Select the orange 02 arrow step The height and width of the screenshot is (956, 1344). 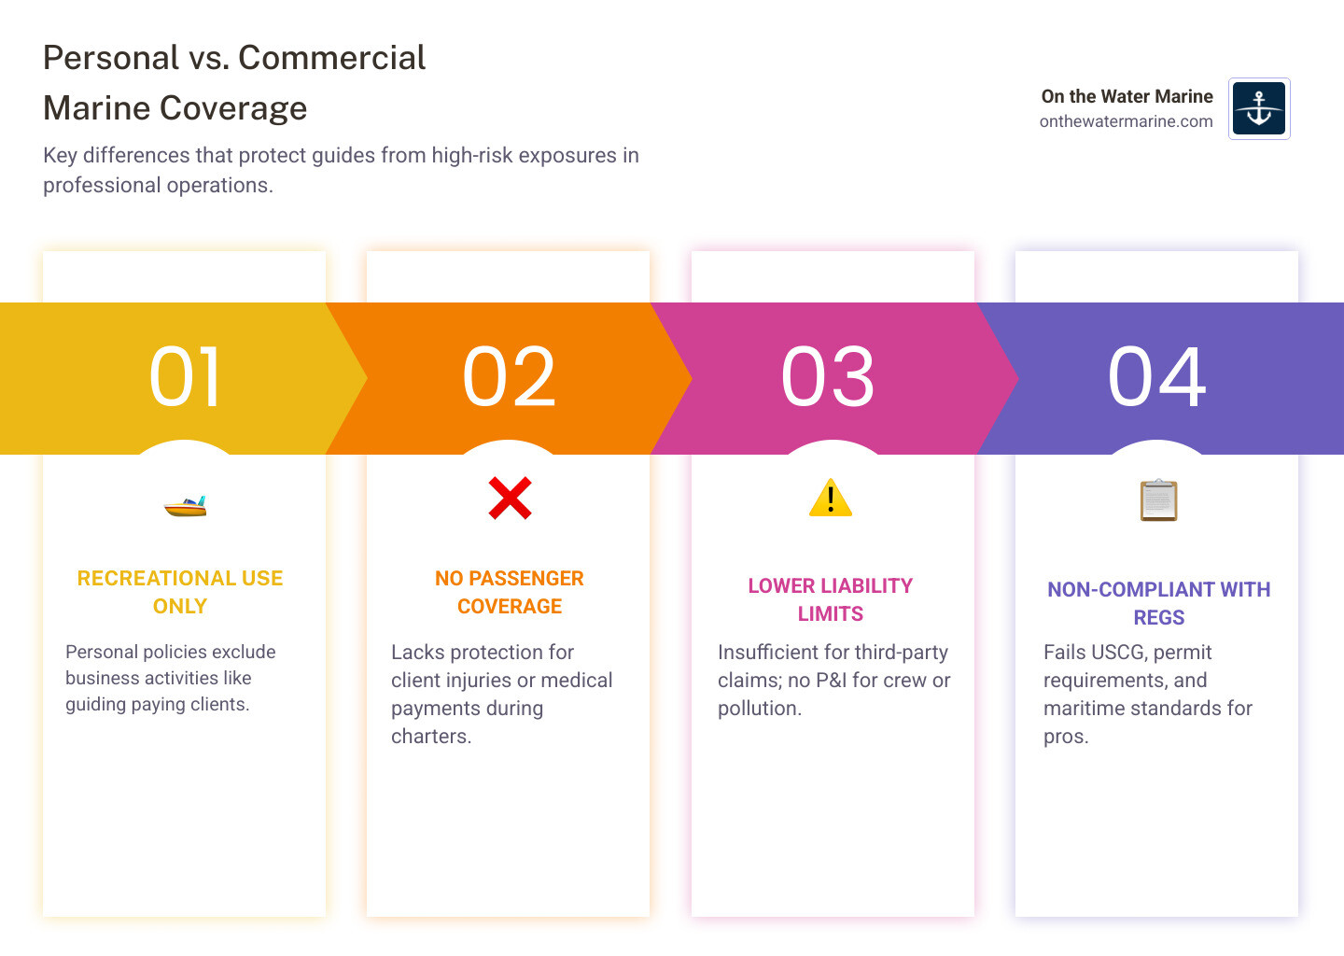coord(510,377)
